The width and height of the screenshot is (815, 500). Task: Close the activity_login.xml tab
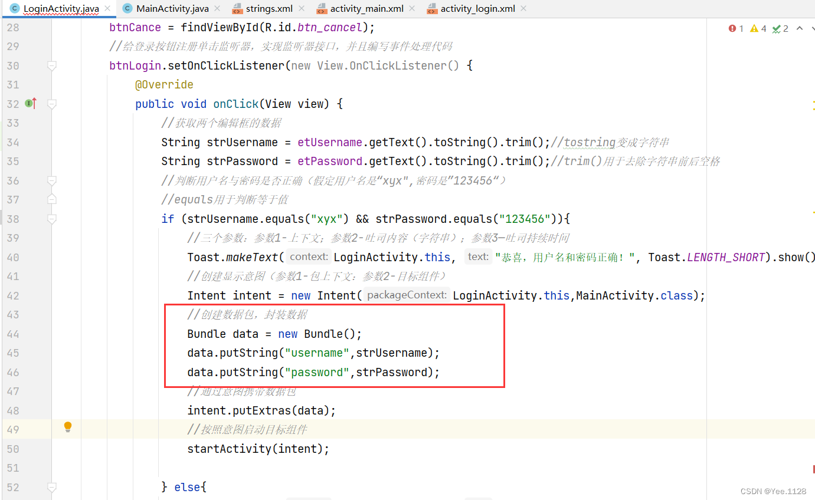[x=523, y=9]
